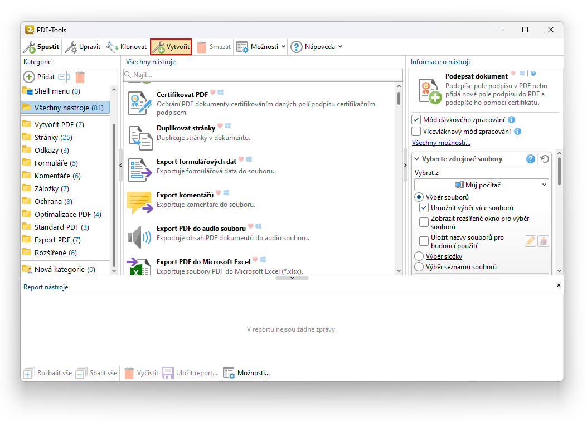Click info icon for Vícevláknový mód
Viewport: 587px width, 422px height.
pos(518,132)
